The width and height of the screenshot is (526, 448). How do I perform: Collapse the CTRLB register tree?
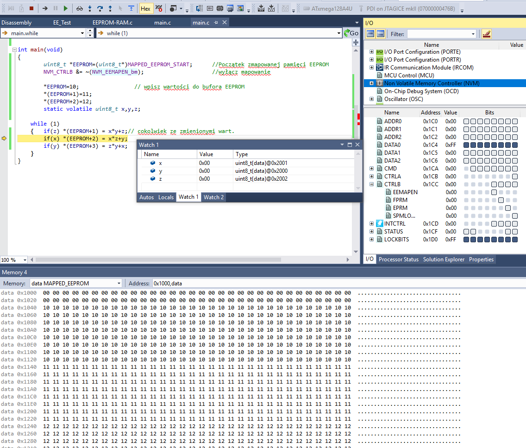tap(371, 184)
